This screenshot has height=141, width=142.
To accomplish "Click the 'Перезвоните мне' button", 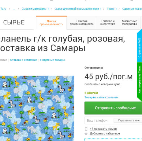I will 128,120.
